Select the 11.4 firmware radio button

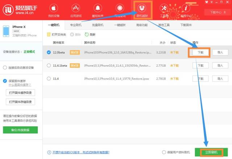click(x=49, y=79)
